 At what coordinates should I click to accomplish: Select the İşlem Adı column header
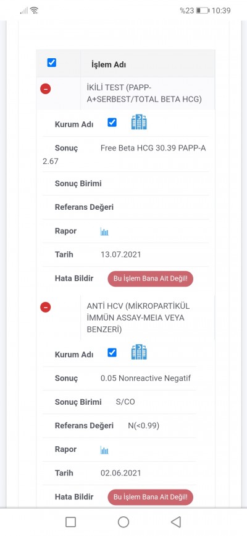(x=109, y=64)
